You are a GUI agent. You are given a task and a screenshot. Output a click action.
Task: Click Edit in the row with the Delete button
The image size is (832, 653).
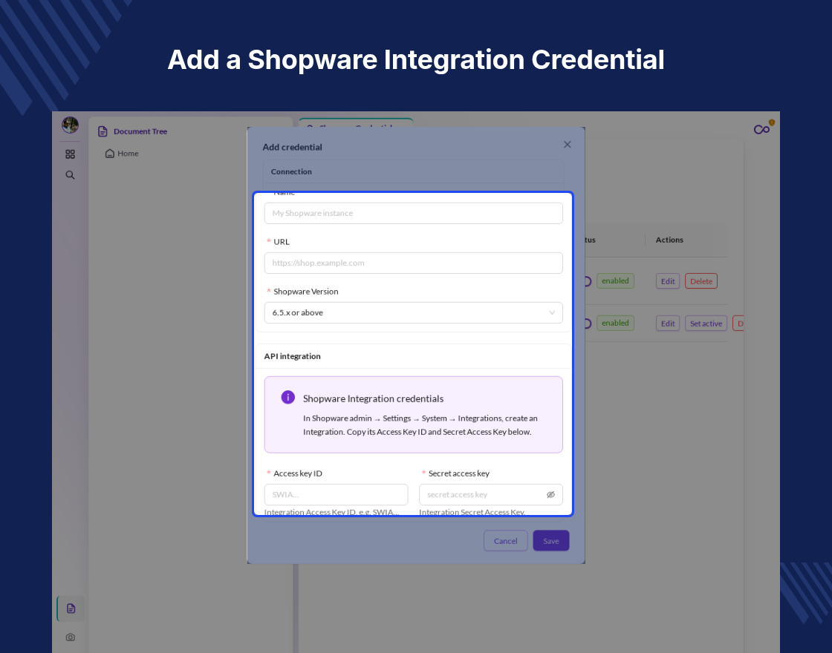(668, 281)
